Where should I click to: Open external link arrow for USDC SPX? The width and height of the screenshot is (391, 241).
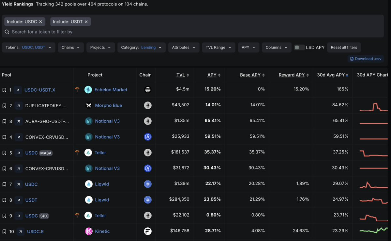(19, 216)
